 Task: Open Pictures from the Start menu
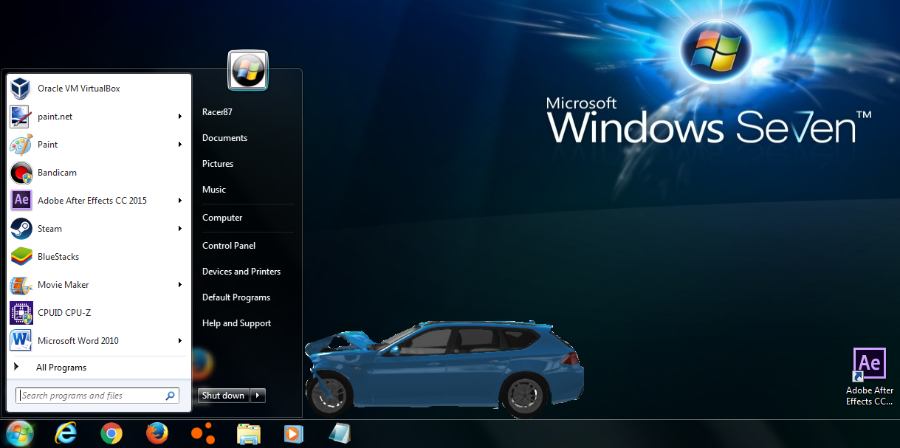218,164
